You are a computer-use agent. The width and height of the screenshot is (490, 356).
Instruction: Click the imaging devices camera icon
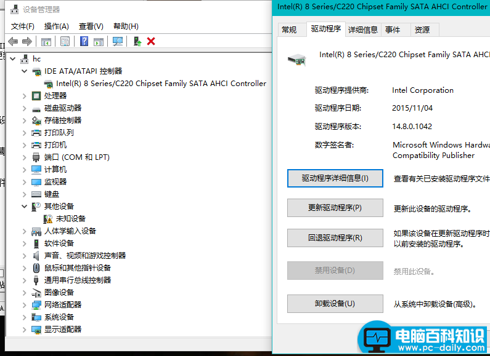(x=36, y=293)
